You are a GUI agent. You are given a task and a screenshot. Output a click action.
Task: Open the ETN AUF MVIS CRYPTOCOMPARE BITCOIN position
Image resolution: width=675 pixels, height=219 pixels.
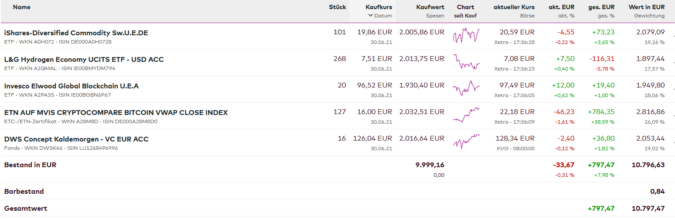(116, 112)
